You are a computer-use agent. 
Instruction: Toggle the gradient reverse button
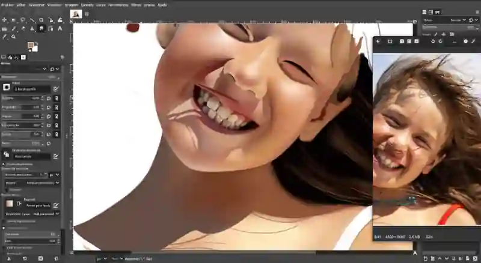(x=19, y=204)
